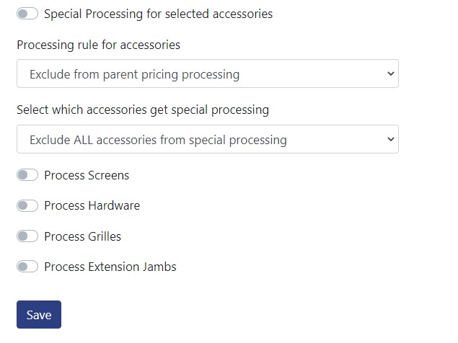Click the blue Save button
Image resolution: width=458 pixels, height=343 pixels.
[x=39, y=315]
